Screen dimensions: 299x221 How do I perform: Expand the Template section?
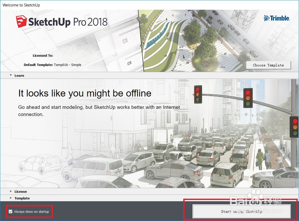click(22, 198)
